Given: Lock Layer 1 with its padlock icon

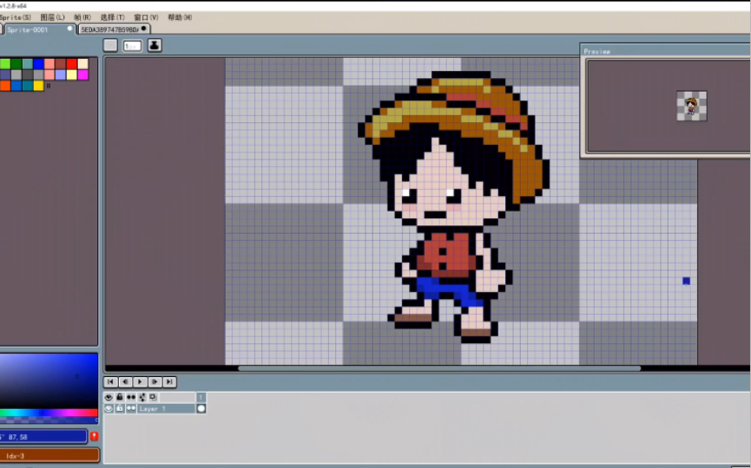Looking at the screenshot, I should coord(120,409).
